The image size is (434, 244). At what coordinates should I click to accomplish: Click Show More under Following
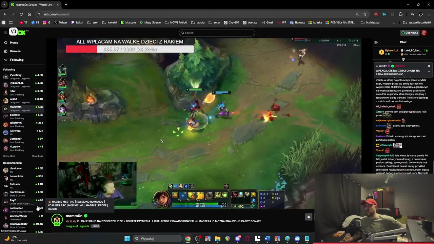point(9,156)
